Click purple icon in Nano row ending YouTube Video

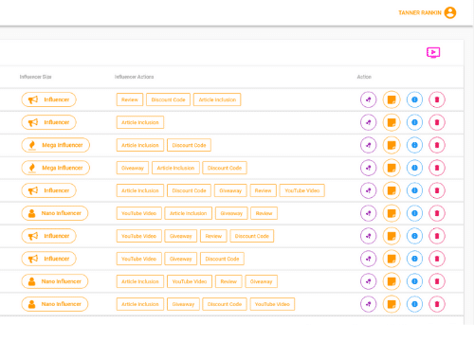point(369,304)
